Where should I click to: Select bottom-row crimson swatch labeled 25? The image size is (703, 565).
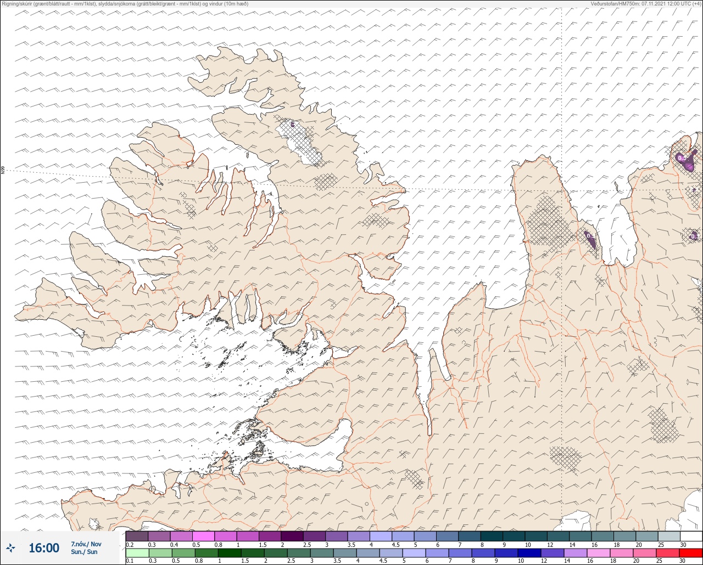point(668,552)
